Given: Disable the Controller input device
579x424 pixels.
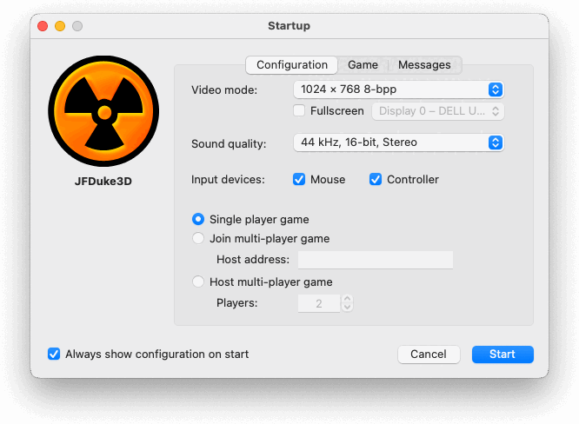Looking at the screenshot, I should pyautogui.click(x=376, y=179).
